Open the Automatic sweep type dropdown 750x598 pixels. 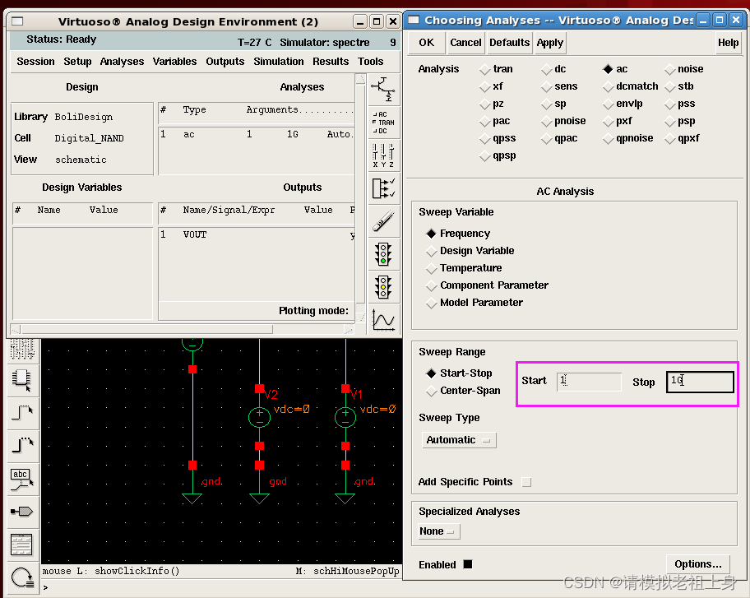(459, 440)
